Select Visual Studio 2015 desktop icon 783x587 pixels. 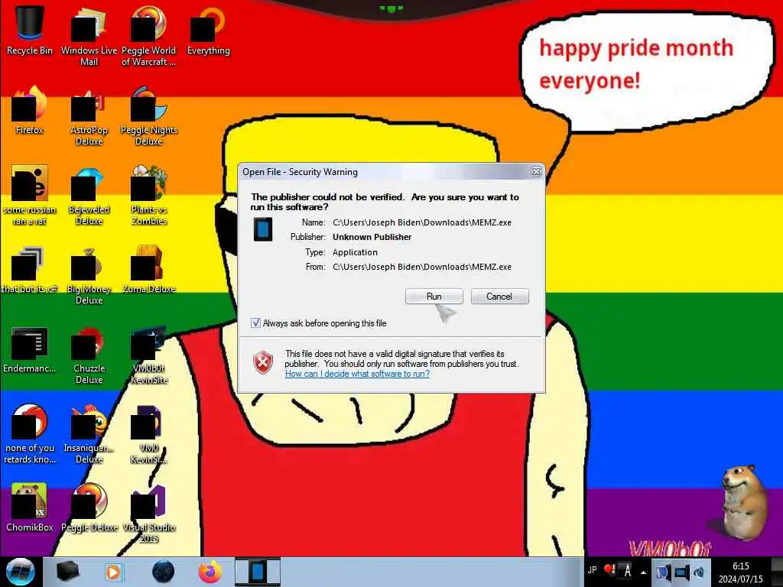pyautogui.click(x=148, y=513)
